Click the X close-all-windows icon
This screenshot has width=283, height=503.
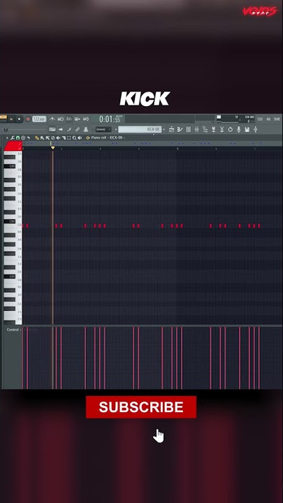pos(222,129)
